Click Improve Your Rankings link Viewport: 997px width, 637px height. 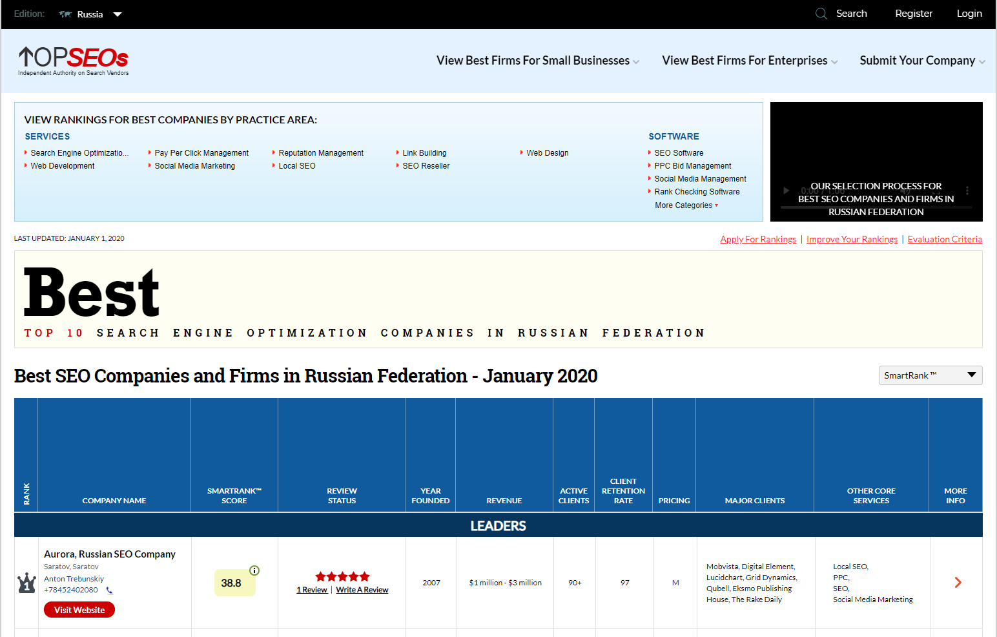[x=852, y=239]
